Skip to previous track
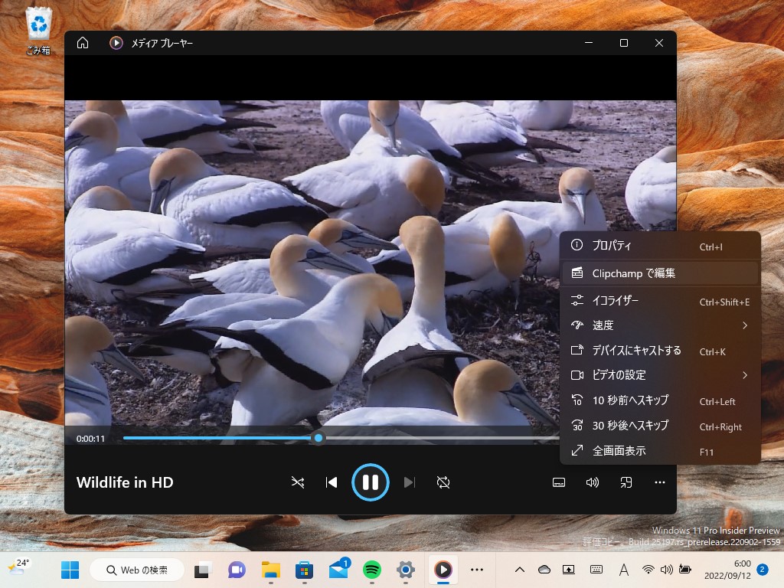 tap(331, 482)
